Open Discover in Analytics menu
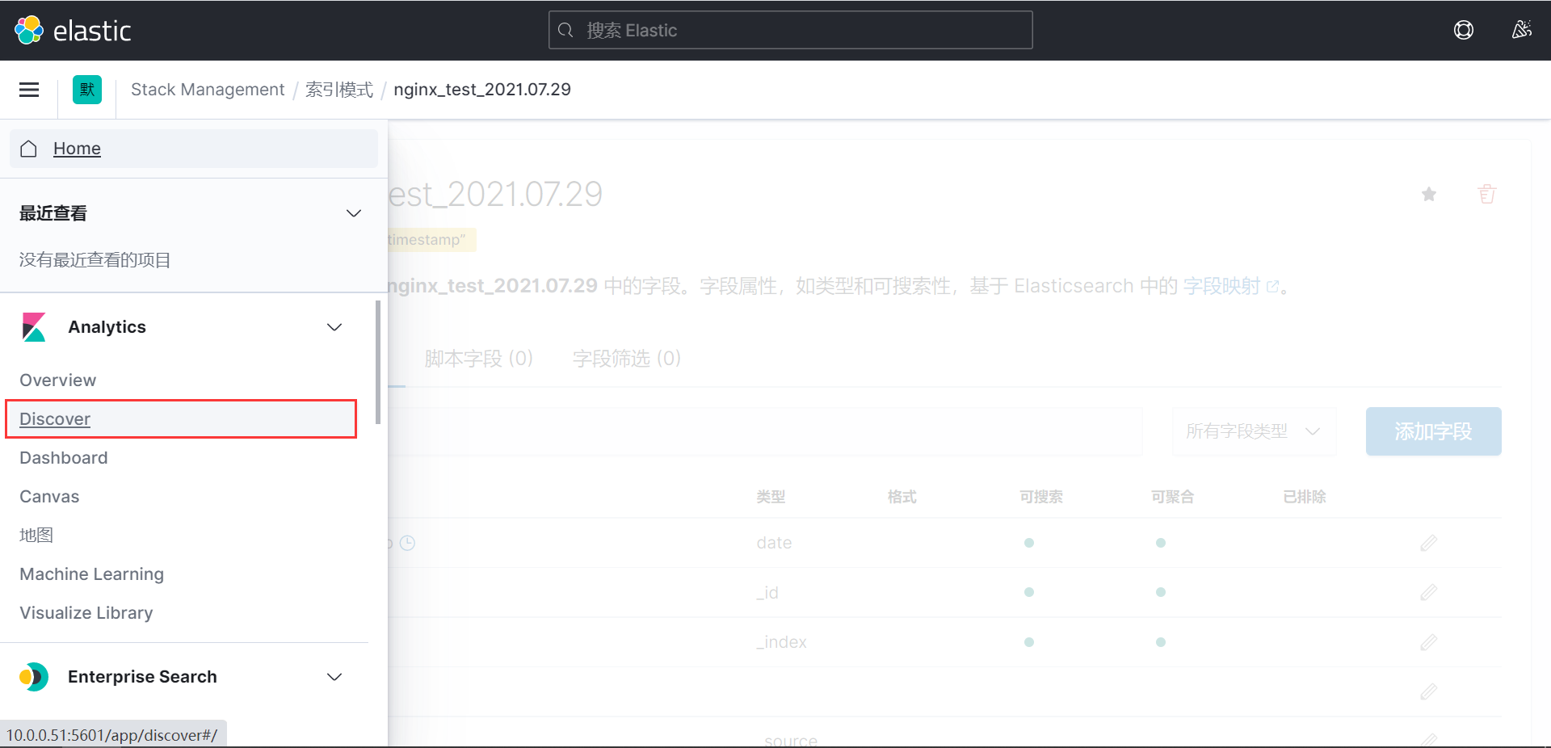Viewport: 1551px width, 748px height. pos(55,419)
